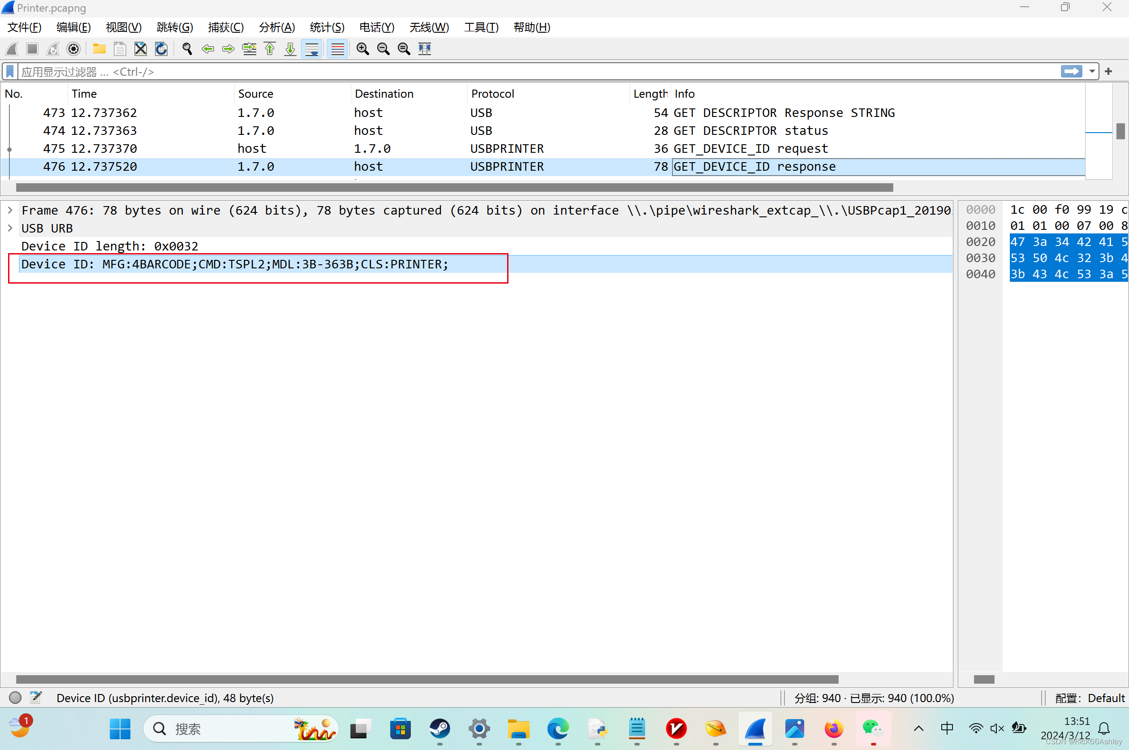Image resolution: width=1129 pixels, height=750 pixels.
Task: Reload the capture file icon
Action: pyautogui.click(x=161, y=49)
